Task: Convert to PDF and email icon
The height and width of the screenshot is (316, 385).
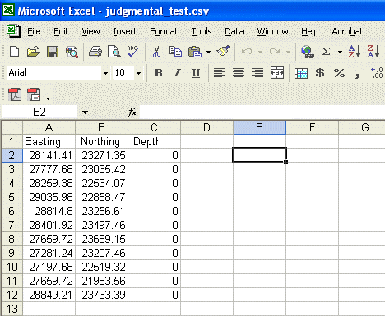Action: pos(34,94)
